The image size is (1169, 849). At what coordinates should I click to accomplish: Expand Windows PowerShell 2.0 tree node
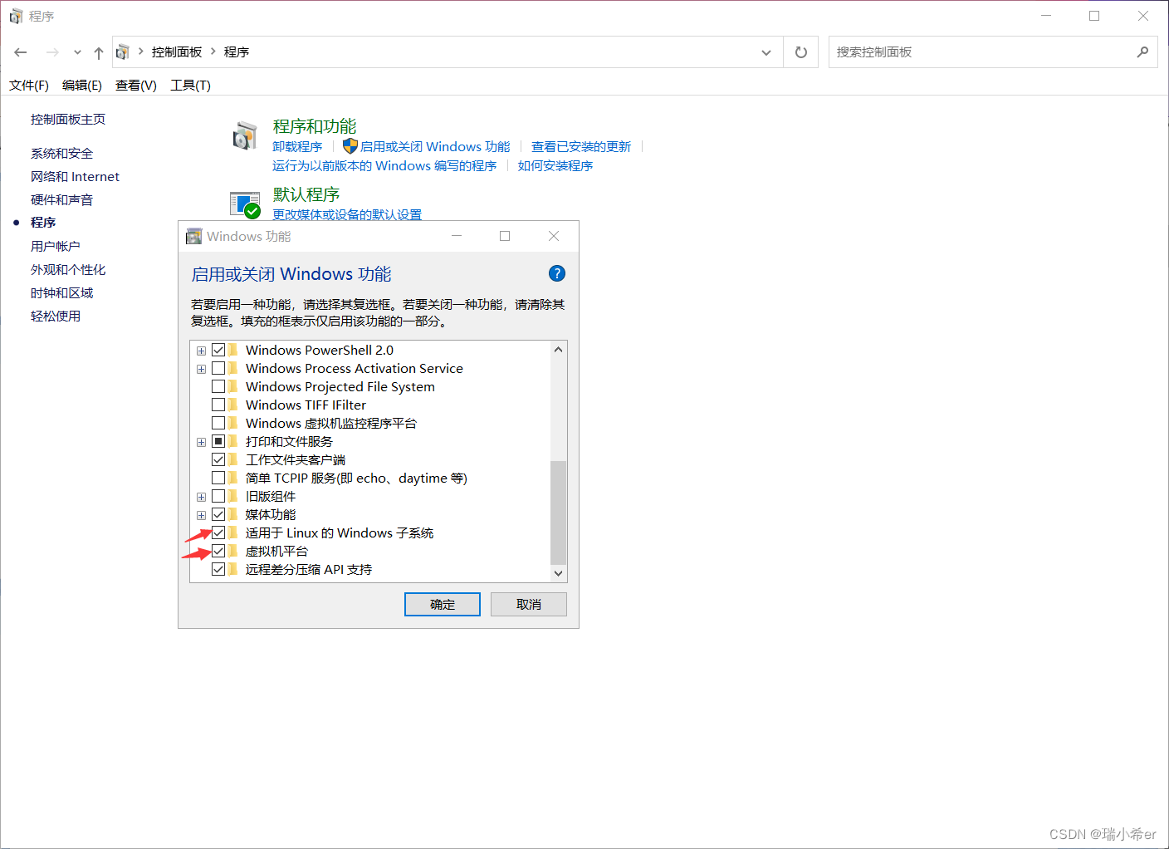[201, 351]
